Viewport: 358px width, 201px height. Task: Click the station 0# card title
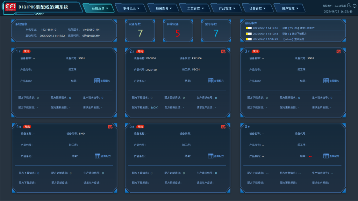[x=247, y=127]
